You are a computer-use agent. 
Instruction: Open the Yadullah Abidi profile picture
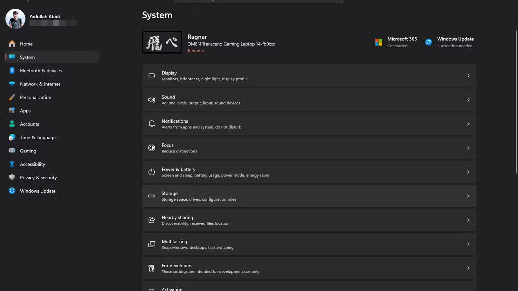[16, 19]
